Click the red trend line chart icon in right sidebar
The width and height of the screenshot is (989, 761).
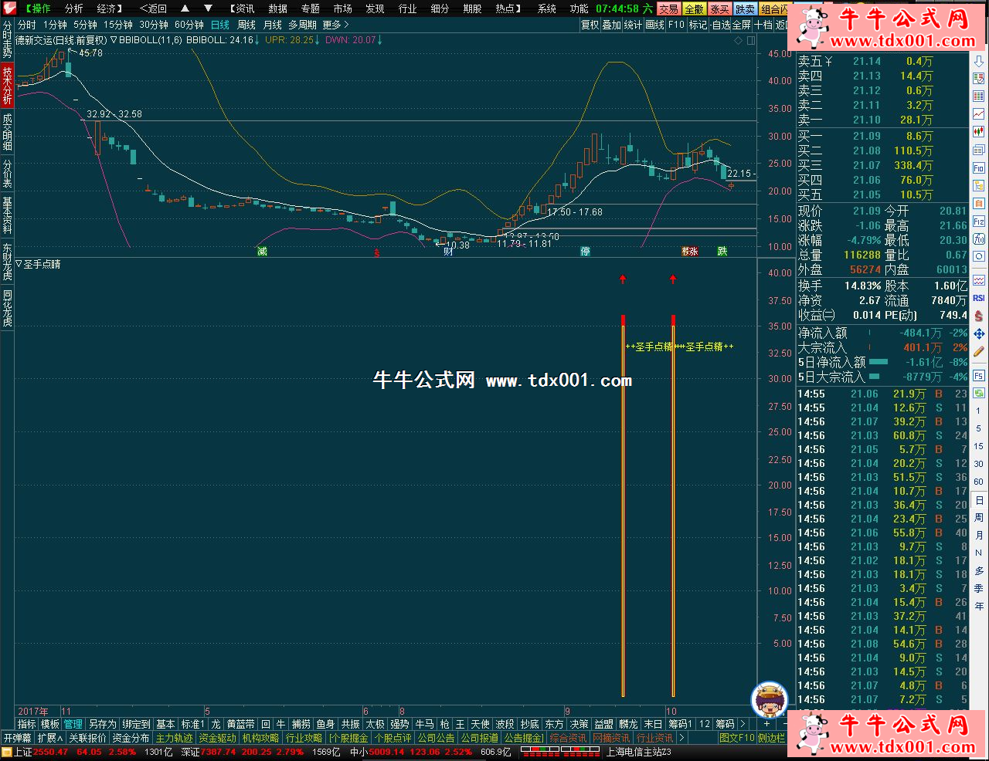point(979,114)
